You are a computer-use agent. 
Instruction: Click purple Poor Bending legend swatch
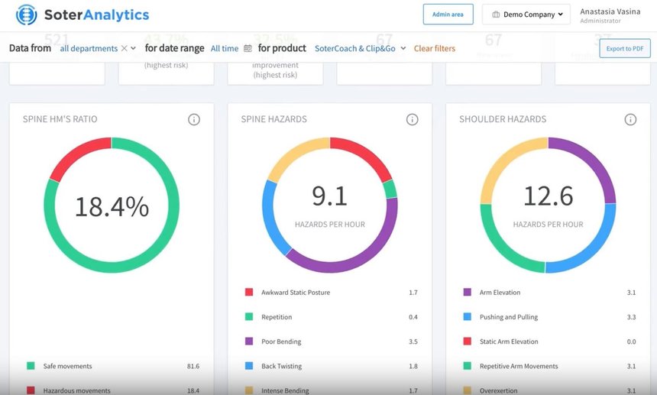(249, 342)
